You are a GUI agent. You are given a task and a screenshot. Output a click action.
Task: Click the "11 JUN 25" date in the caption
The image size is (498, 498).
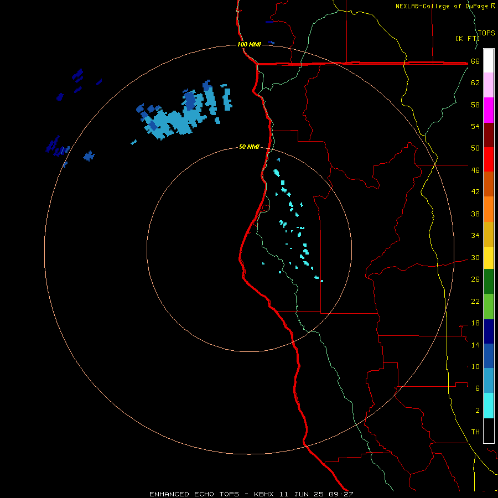click(302, 494)
